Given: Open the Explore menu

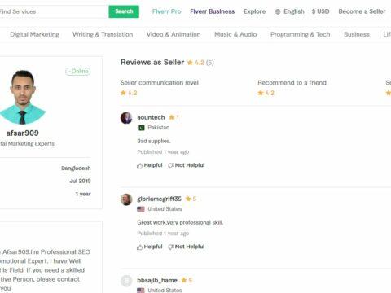Looking at the screenshot, I should (254, 11).
